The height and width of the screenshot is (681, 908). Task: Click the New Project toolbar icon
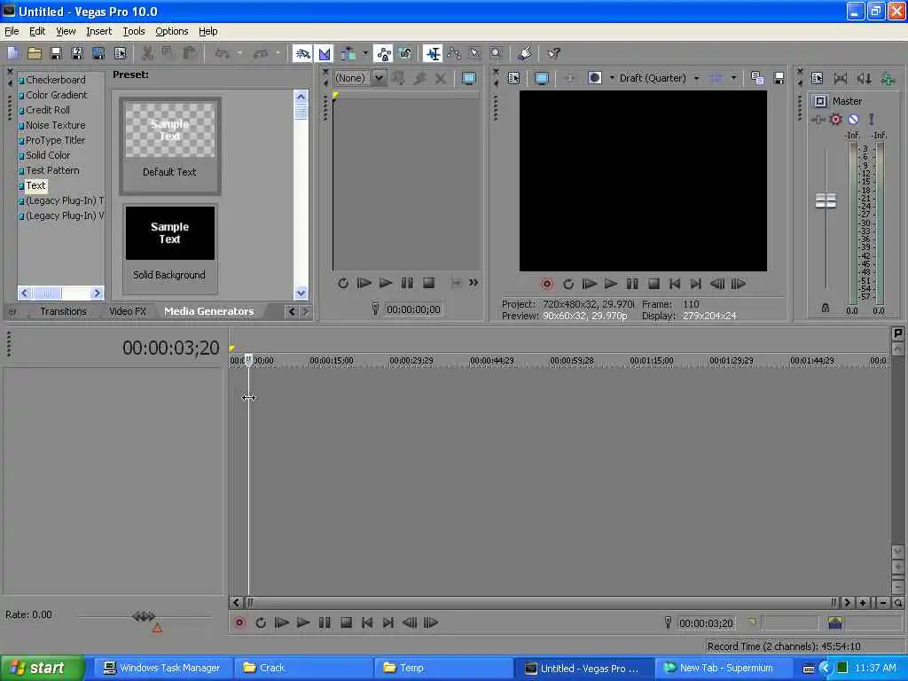click(x=13, y=54)
